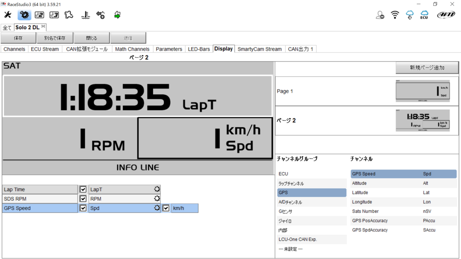The height and width of the screenshot is (259, 461).
Task: Open the SmartyCam Stream tab
Action: [x=260, y=49]
